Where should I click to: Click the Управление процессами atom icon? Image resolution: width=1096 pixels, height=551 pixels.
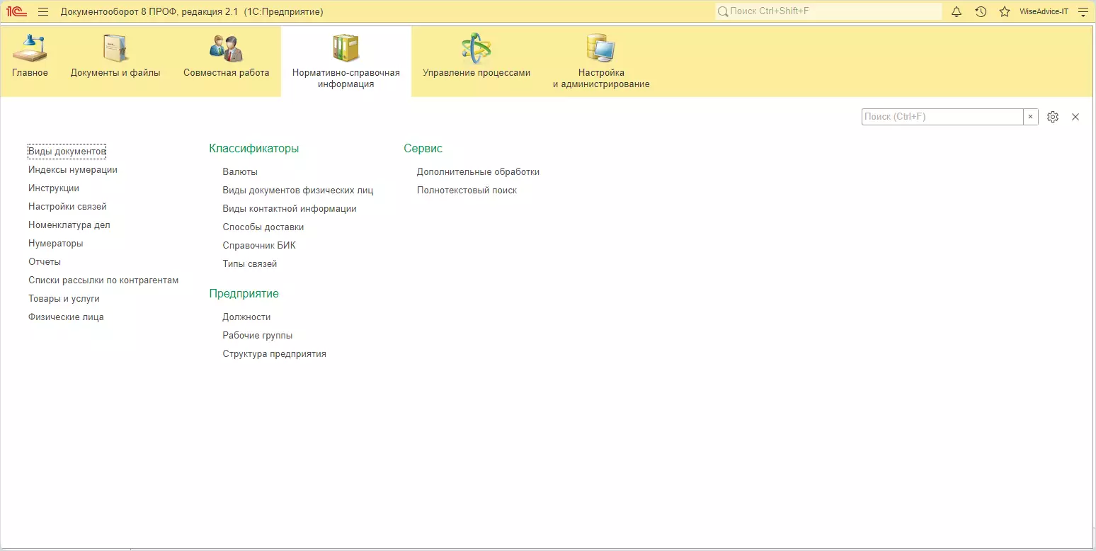(476, 48)
